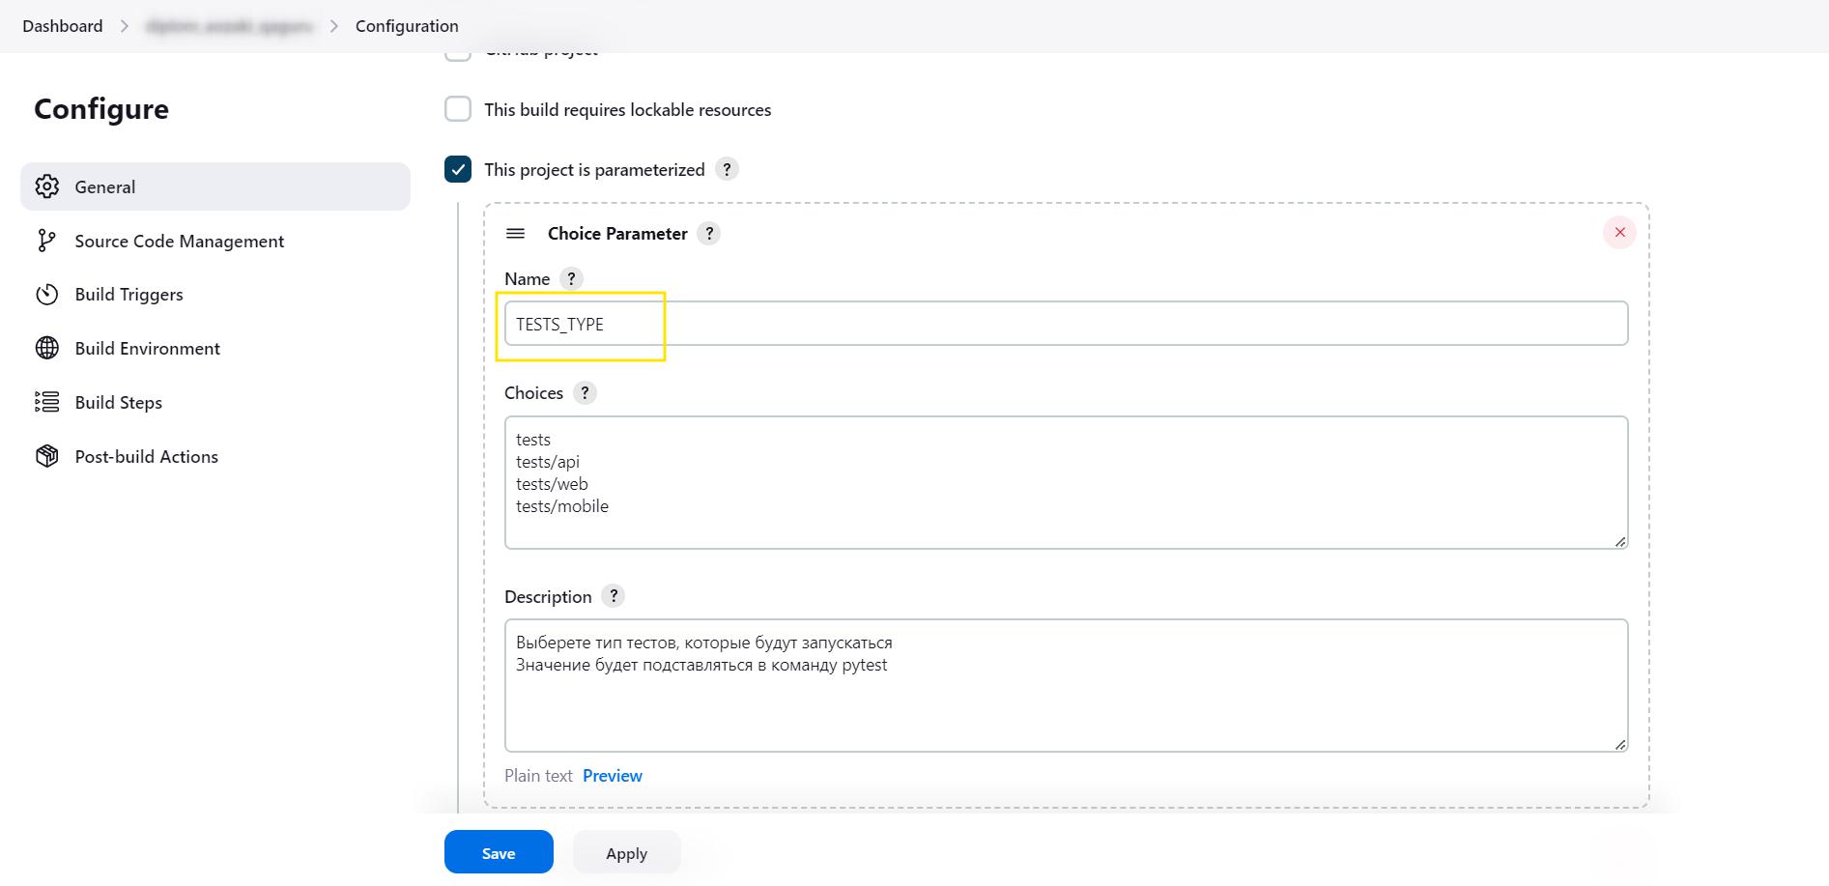
Task: Click into the Choices text area
Action: click(x=1066, y=483)
